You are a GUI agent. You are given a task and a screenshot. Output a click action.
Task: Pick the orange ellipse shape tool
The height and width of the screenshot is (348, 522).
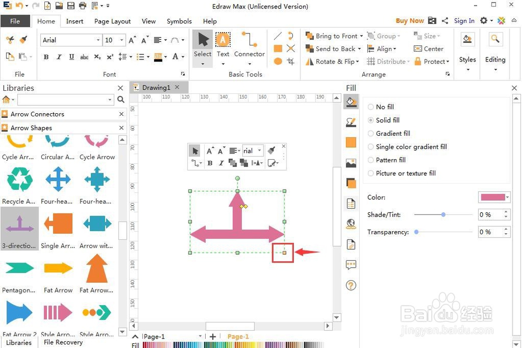pyautogui.click(x=278, y=61)
